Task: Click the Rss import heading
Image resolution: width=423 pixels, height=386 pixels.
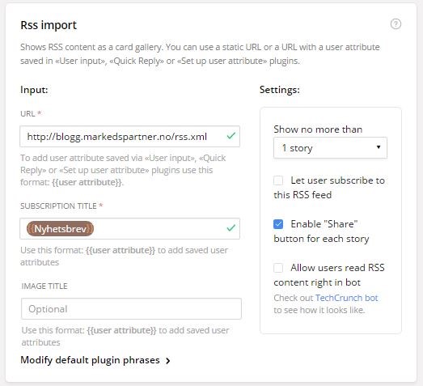Action: coord(49,25)
